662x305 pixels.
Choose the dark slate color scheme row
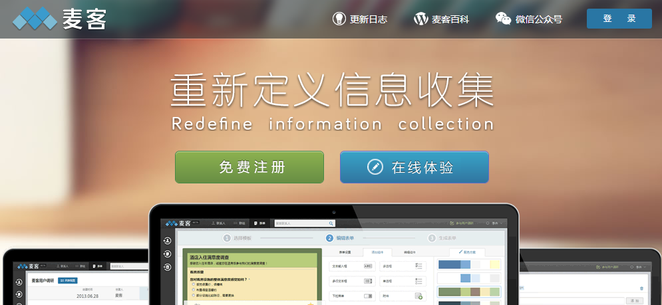[x=468, y=303]
